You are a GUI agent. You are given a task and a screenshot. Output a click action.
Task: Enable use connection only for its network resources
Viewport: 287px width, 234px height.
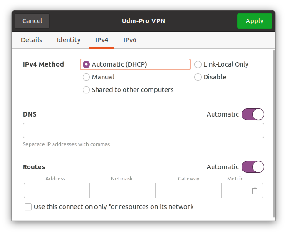tap(28, 207)
